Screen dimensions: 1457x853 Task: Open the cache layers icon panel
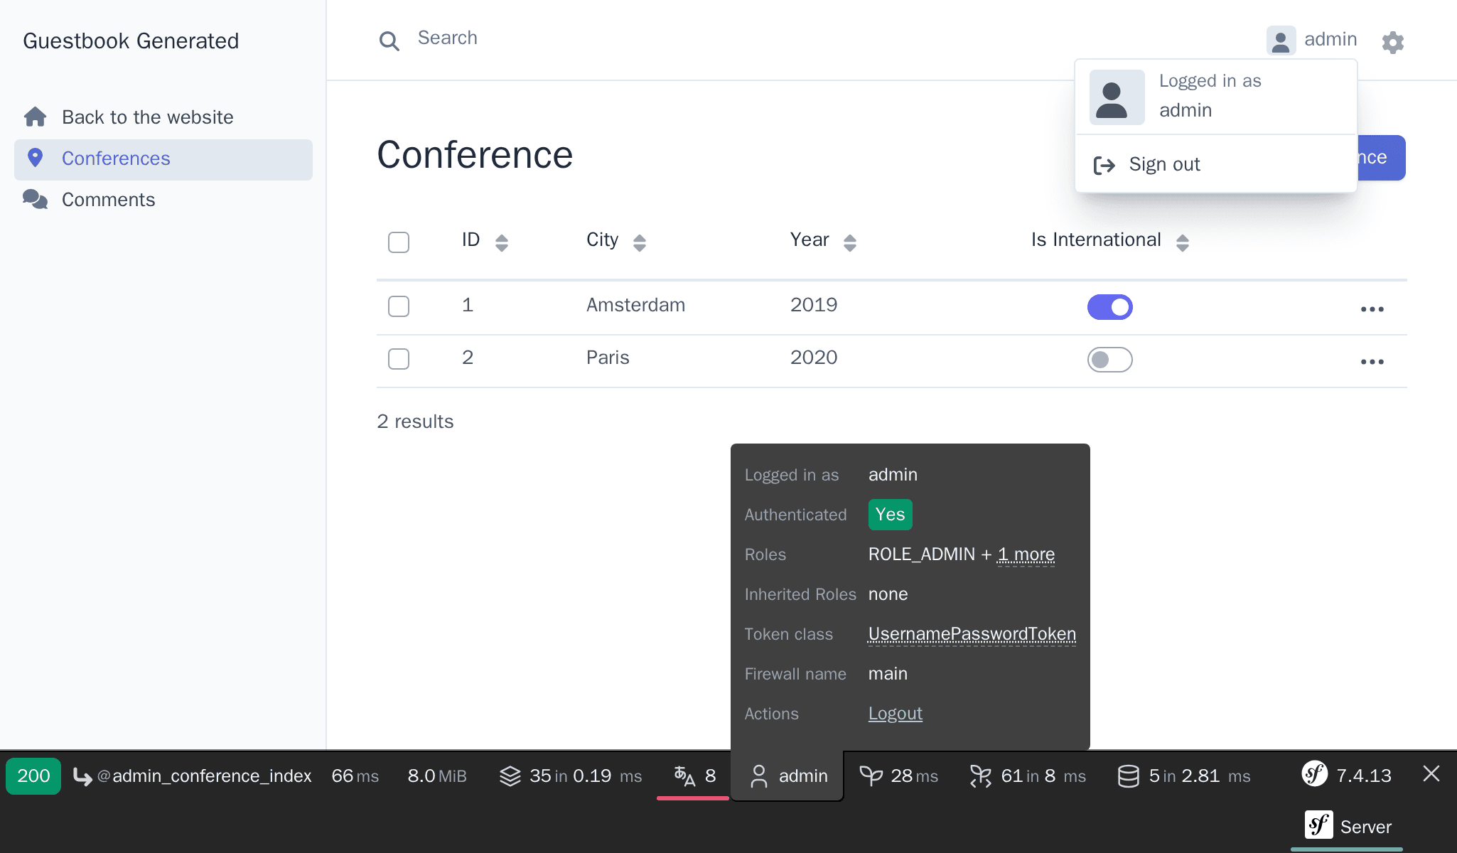(x=510, y=776)
